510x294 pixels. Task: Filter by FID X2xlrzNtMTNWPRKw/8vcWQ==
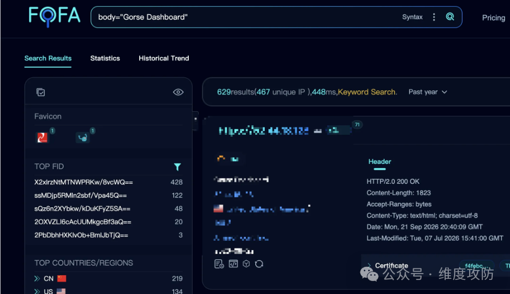(x=84, y=182)
